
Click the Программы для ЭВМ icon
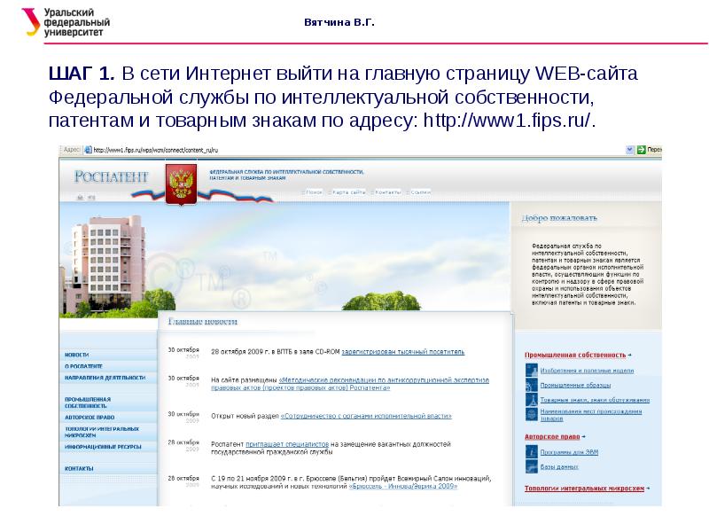click(532, 451)
